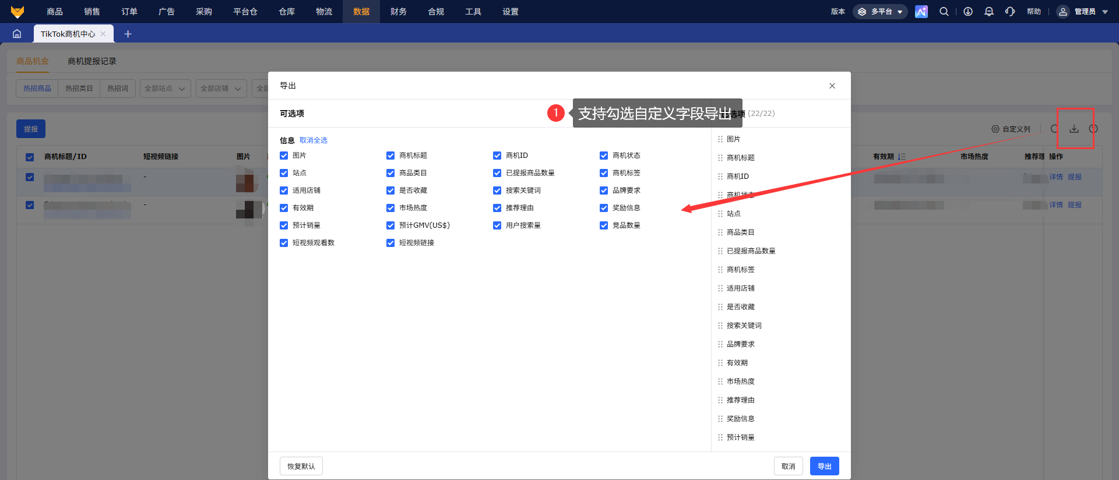Close the 导出 dialog with the X
Screen dimensions: 1119x480
coord(832,86)
